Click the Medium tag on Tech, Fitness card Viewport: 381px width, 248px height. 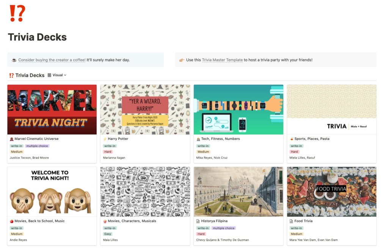tap(203, 152)
